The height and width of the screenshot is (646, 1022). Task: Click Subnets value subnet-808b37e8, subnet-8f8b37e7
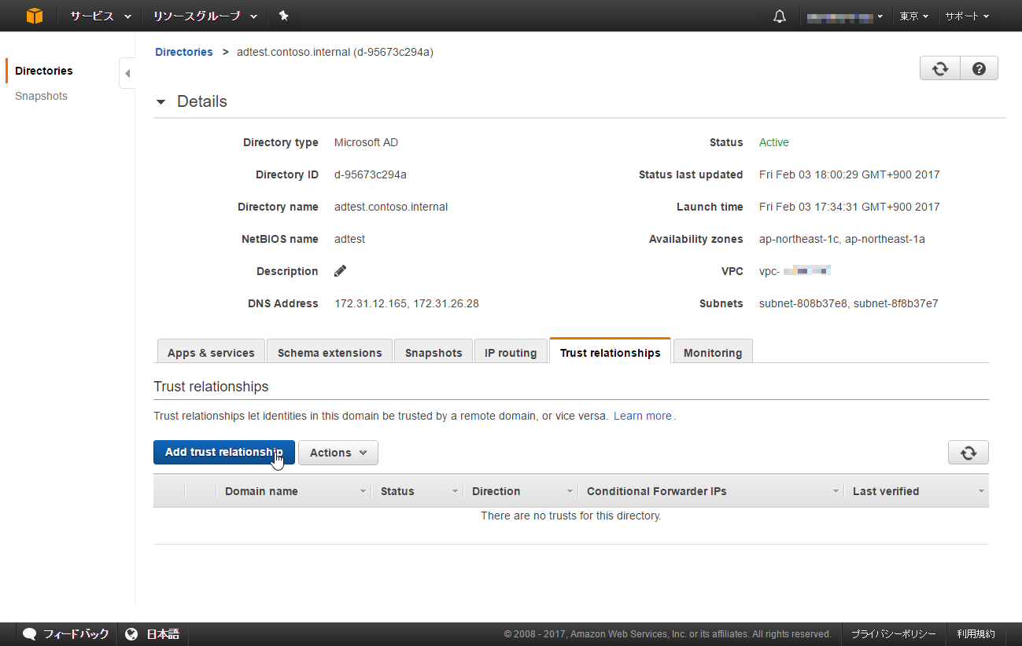[x=849, y=303]
